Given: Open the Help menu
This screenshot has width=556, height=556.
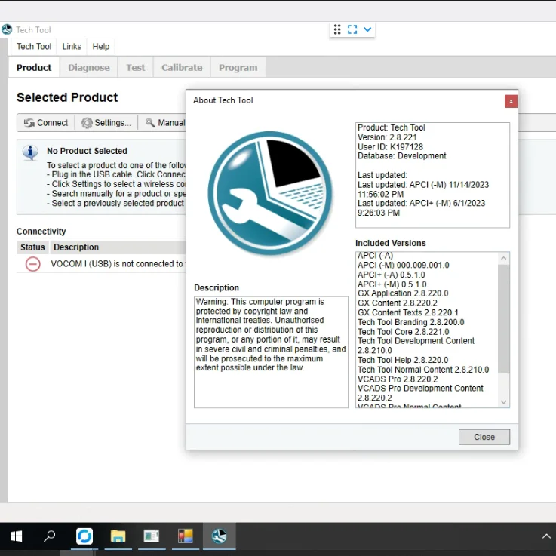Looking at the screenshot, I should point(100,47).
